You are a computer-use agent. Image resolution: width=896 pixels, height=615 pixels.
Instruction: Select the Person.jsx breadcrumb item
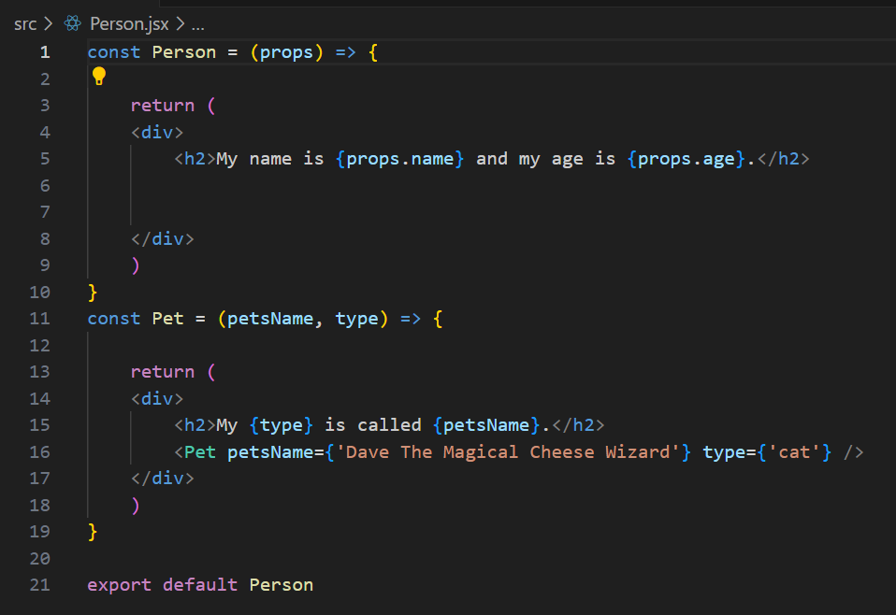pos(129,24)
